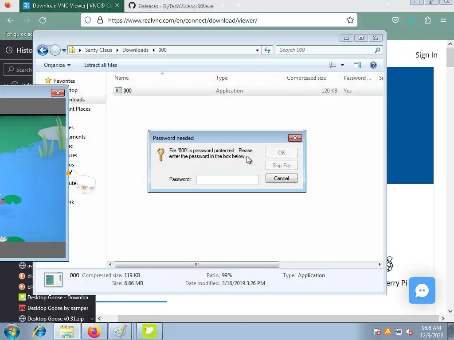Click the Explorer Back arrow button
454x340 pixels.
[43, 50]
